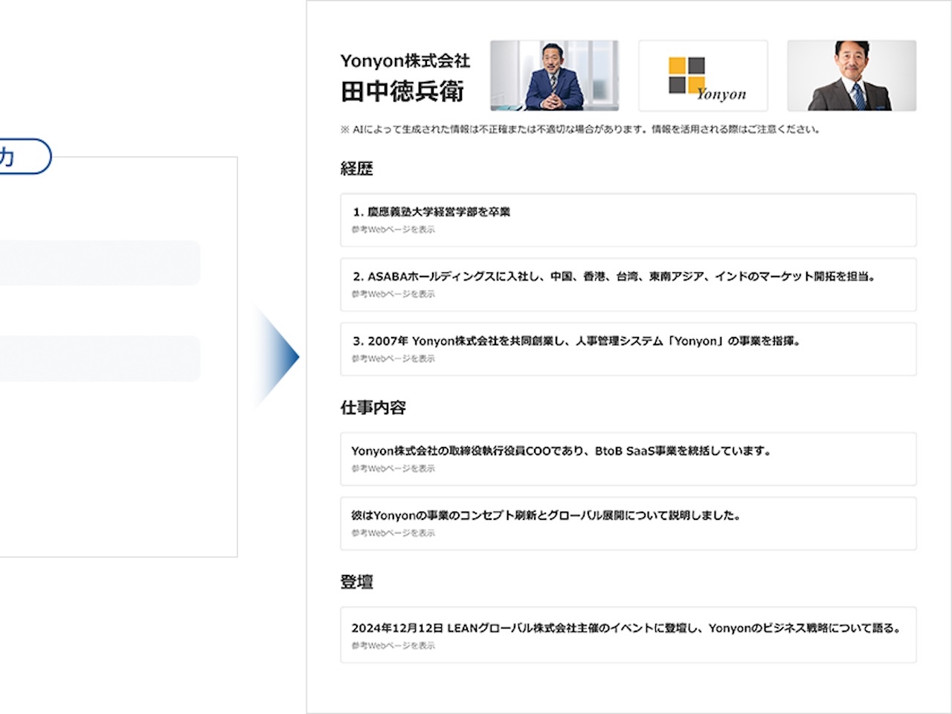The image size is (952, 714).
Task: Select the ASABAホールディングスに入社し career text
Action: (x=615, y=277)
